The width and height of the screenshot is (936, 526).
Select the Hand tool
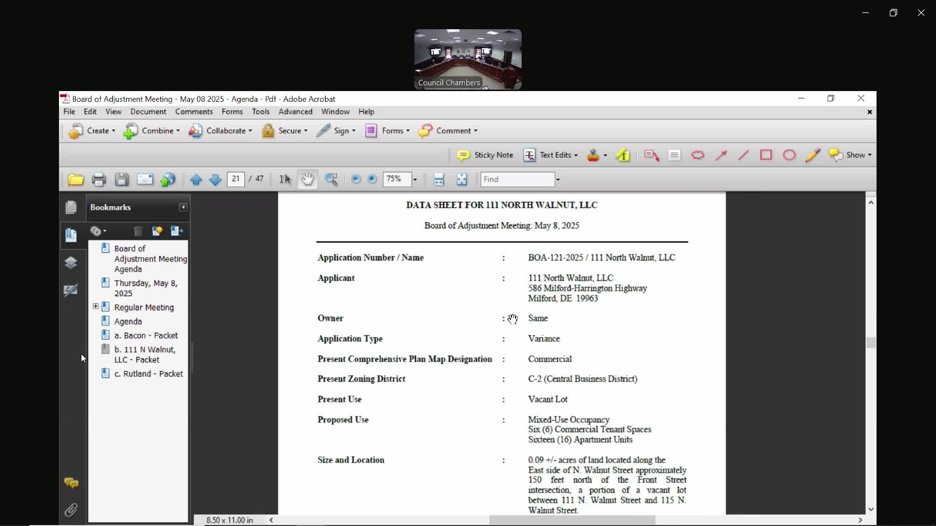pyautogui.click(x=307, y=180)
